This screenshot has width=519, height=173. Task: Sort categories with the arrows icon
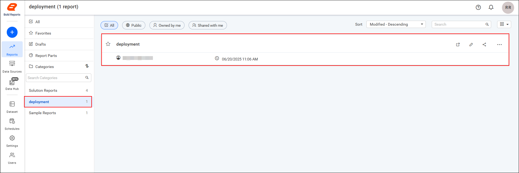tap(87, 66)
